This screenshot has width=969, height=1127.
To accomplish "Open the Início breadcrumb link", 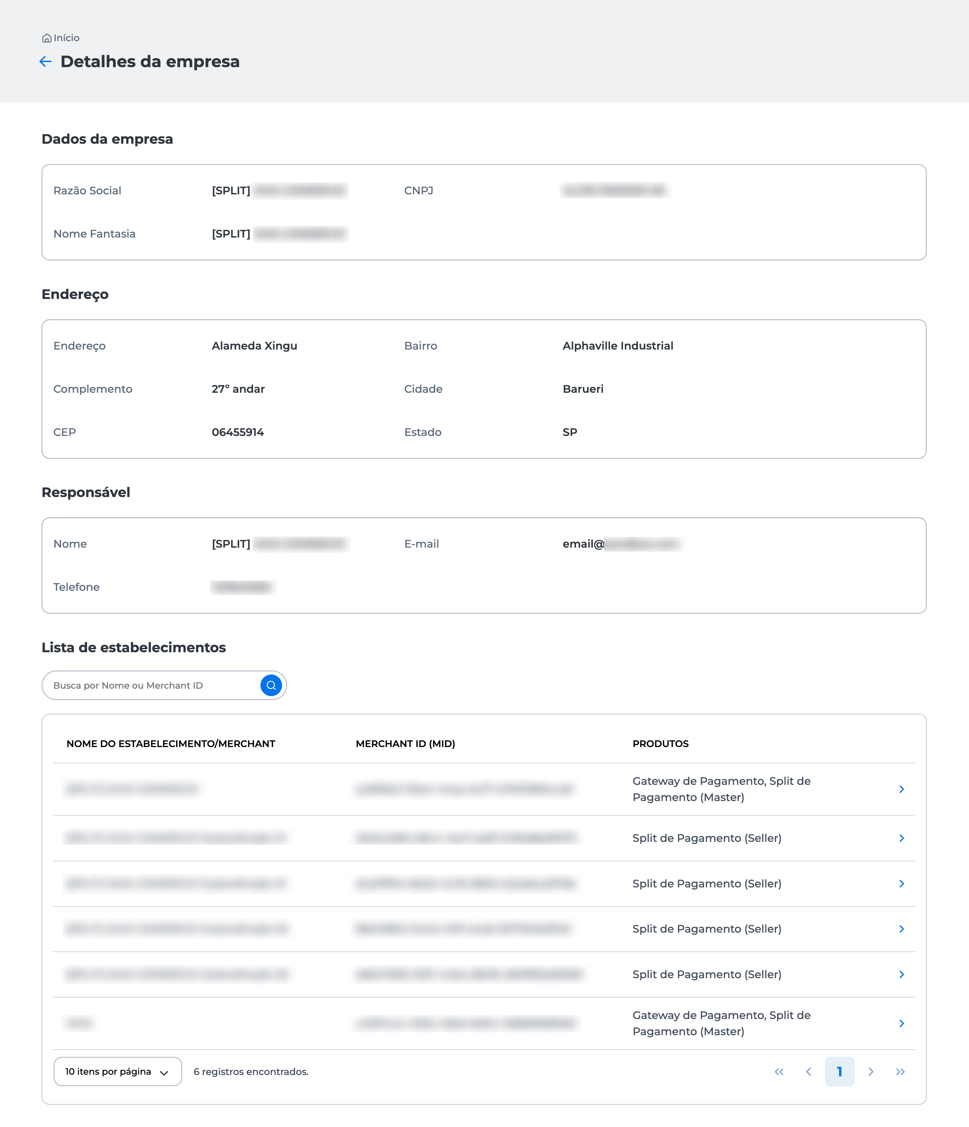I will 66,38.
